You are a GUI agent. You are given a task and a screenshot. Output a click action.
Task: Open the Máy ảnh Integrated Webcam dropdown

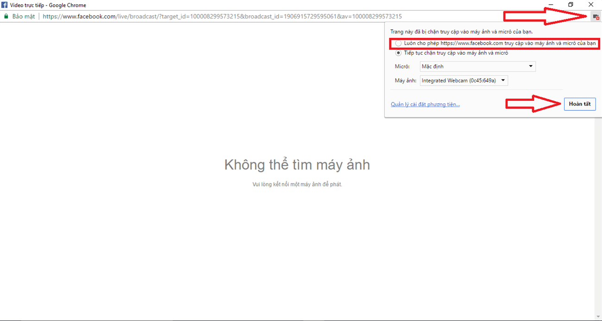464,80
